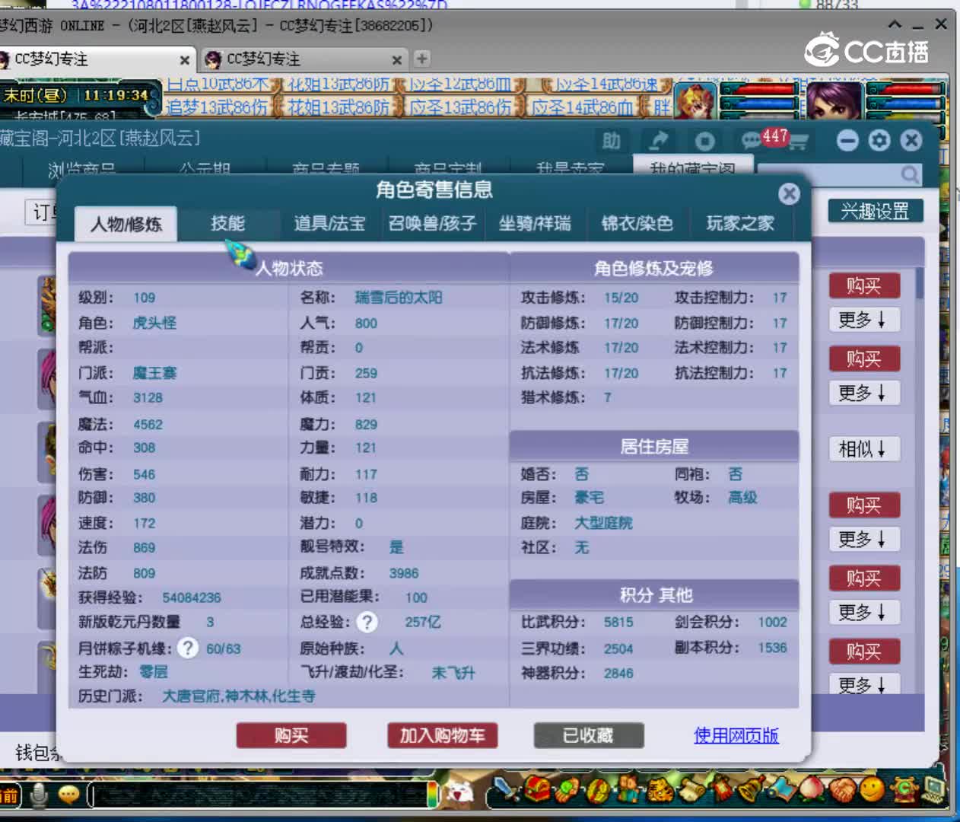Switch to the 玩家之家 tab
This screenshot has width=960, height=822.
[740, 223]
